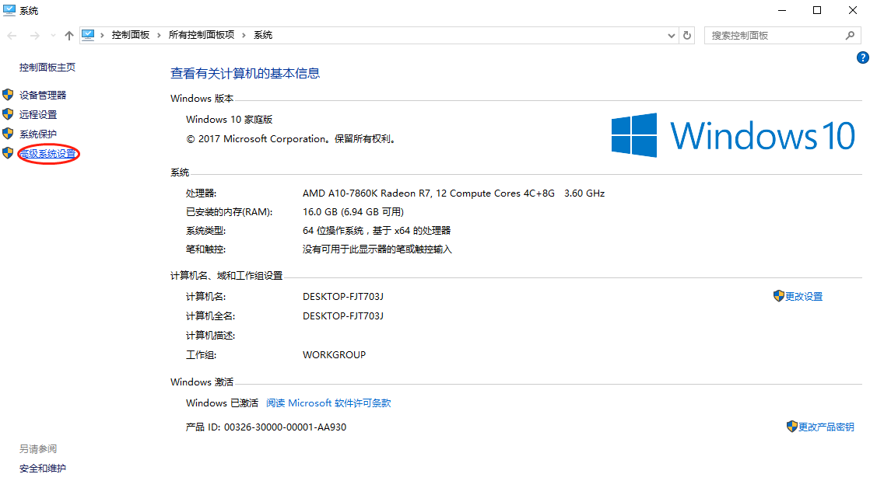Click the forward navigation arrow
The width and height of the screenshot is (870, 488).
34,36
